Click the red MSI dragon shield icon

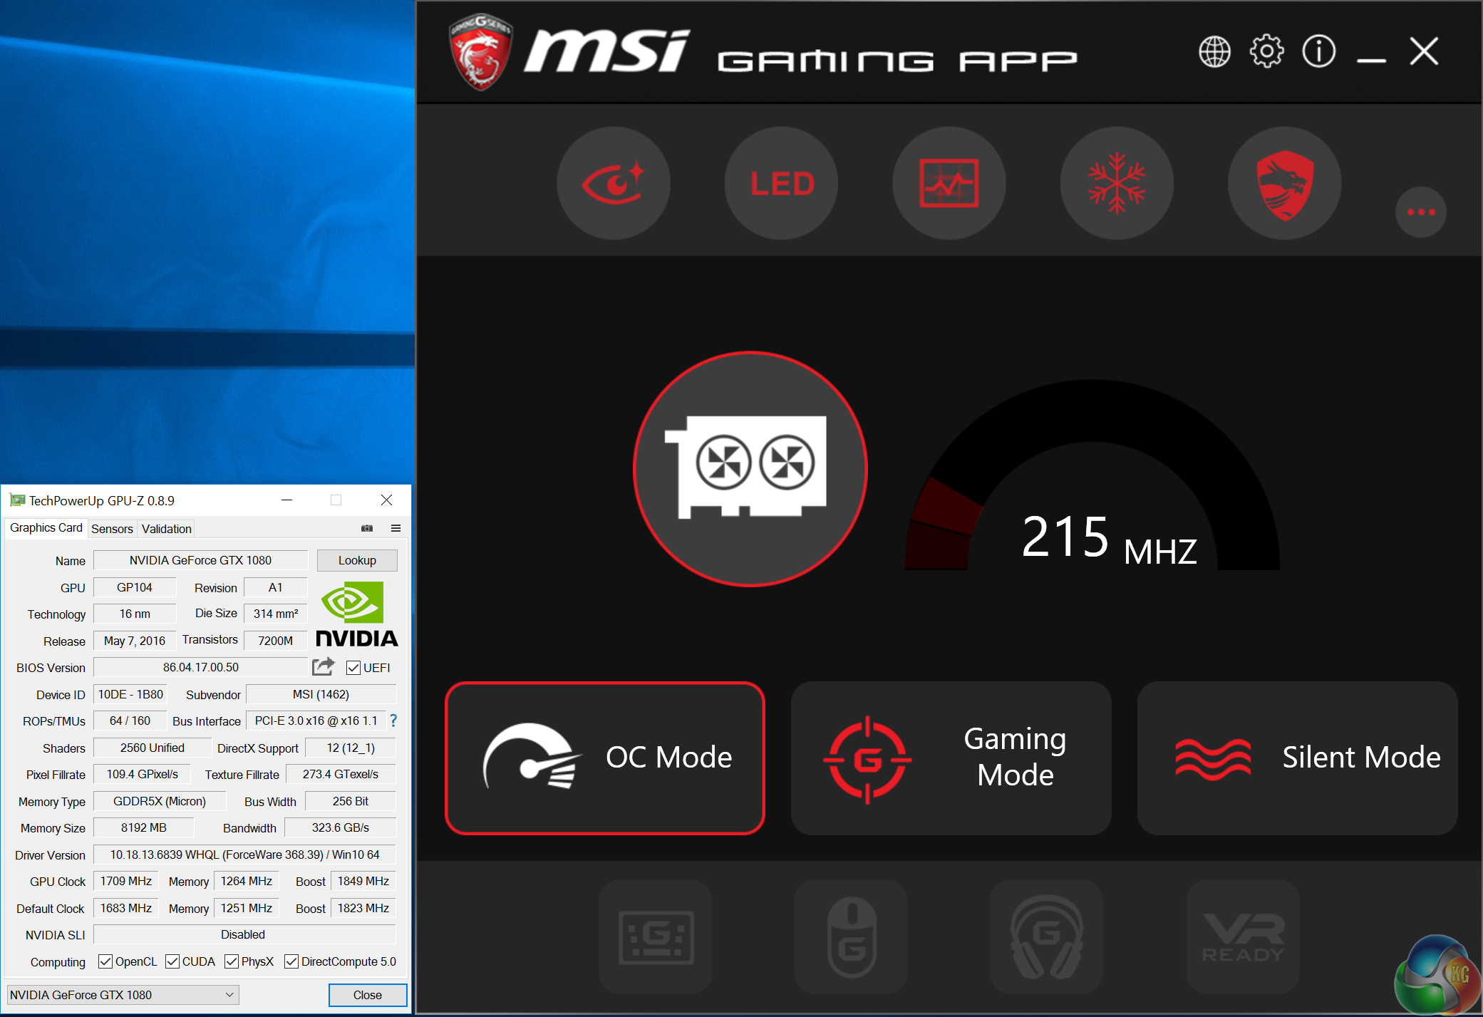point(1284,184)
